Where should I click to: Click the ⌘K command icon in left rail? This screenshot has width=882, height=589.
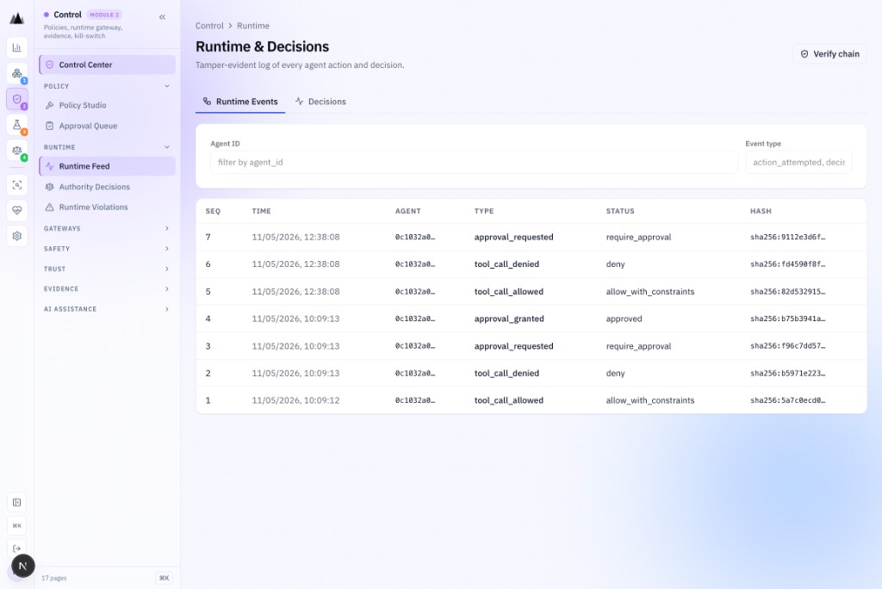[x=17, y=525]
